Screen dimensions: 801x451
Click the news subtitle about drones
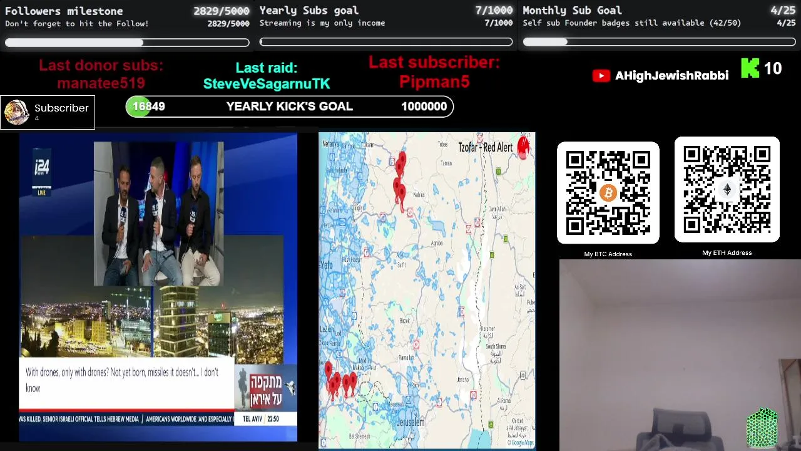(122, 380)
